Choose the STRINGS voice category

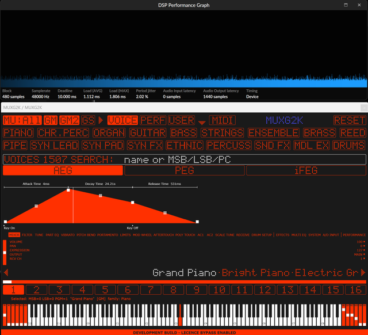(x=223, y=133)
